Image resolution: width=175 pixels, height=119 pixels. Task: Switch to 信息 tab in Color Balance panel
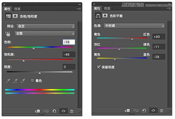107,8
